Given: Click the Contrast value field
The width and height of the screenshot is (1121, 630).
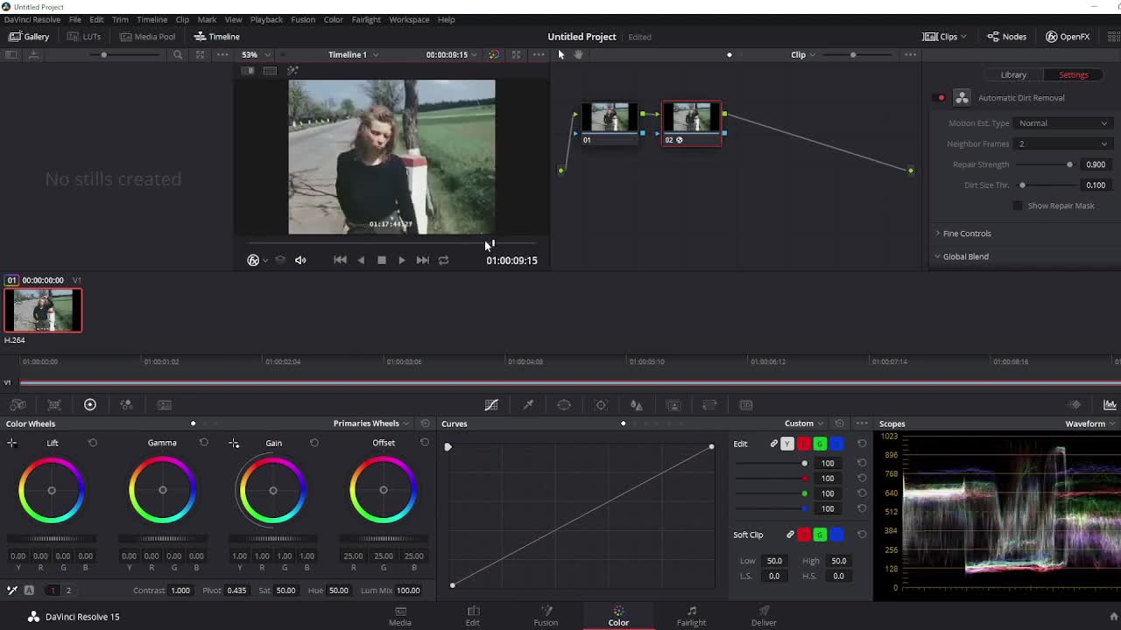Looking at the screenshot, I should [x=180, y=591].
